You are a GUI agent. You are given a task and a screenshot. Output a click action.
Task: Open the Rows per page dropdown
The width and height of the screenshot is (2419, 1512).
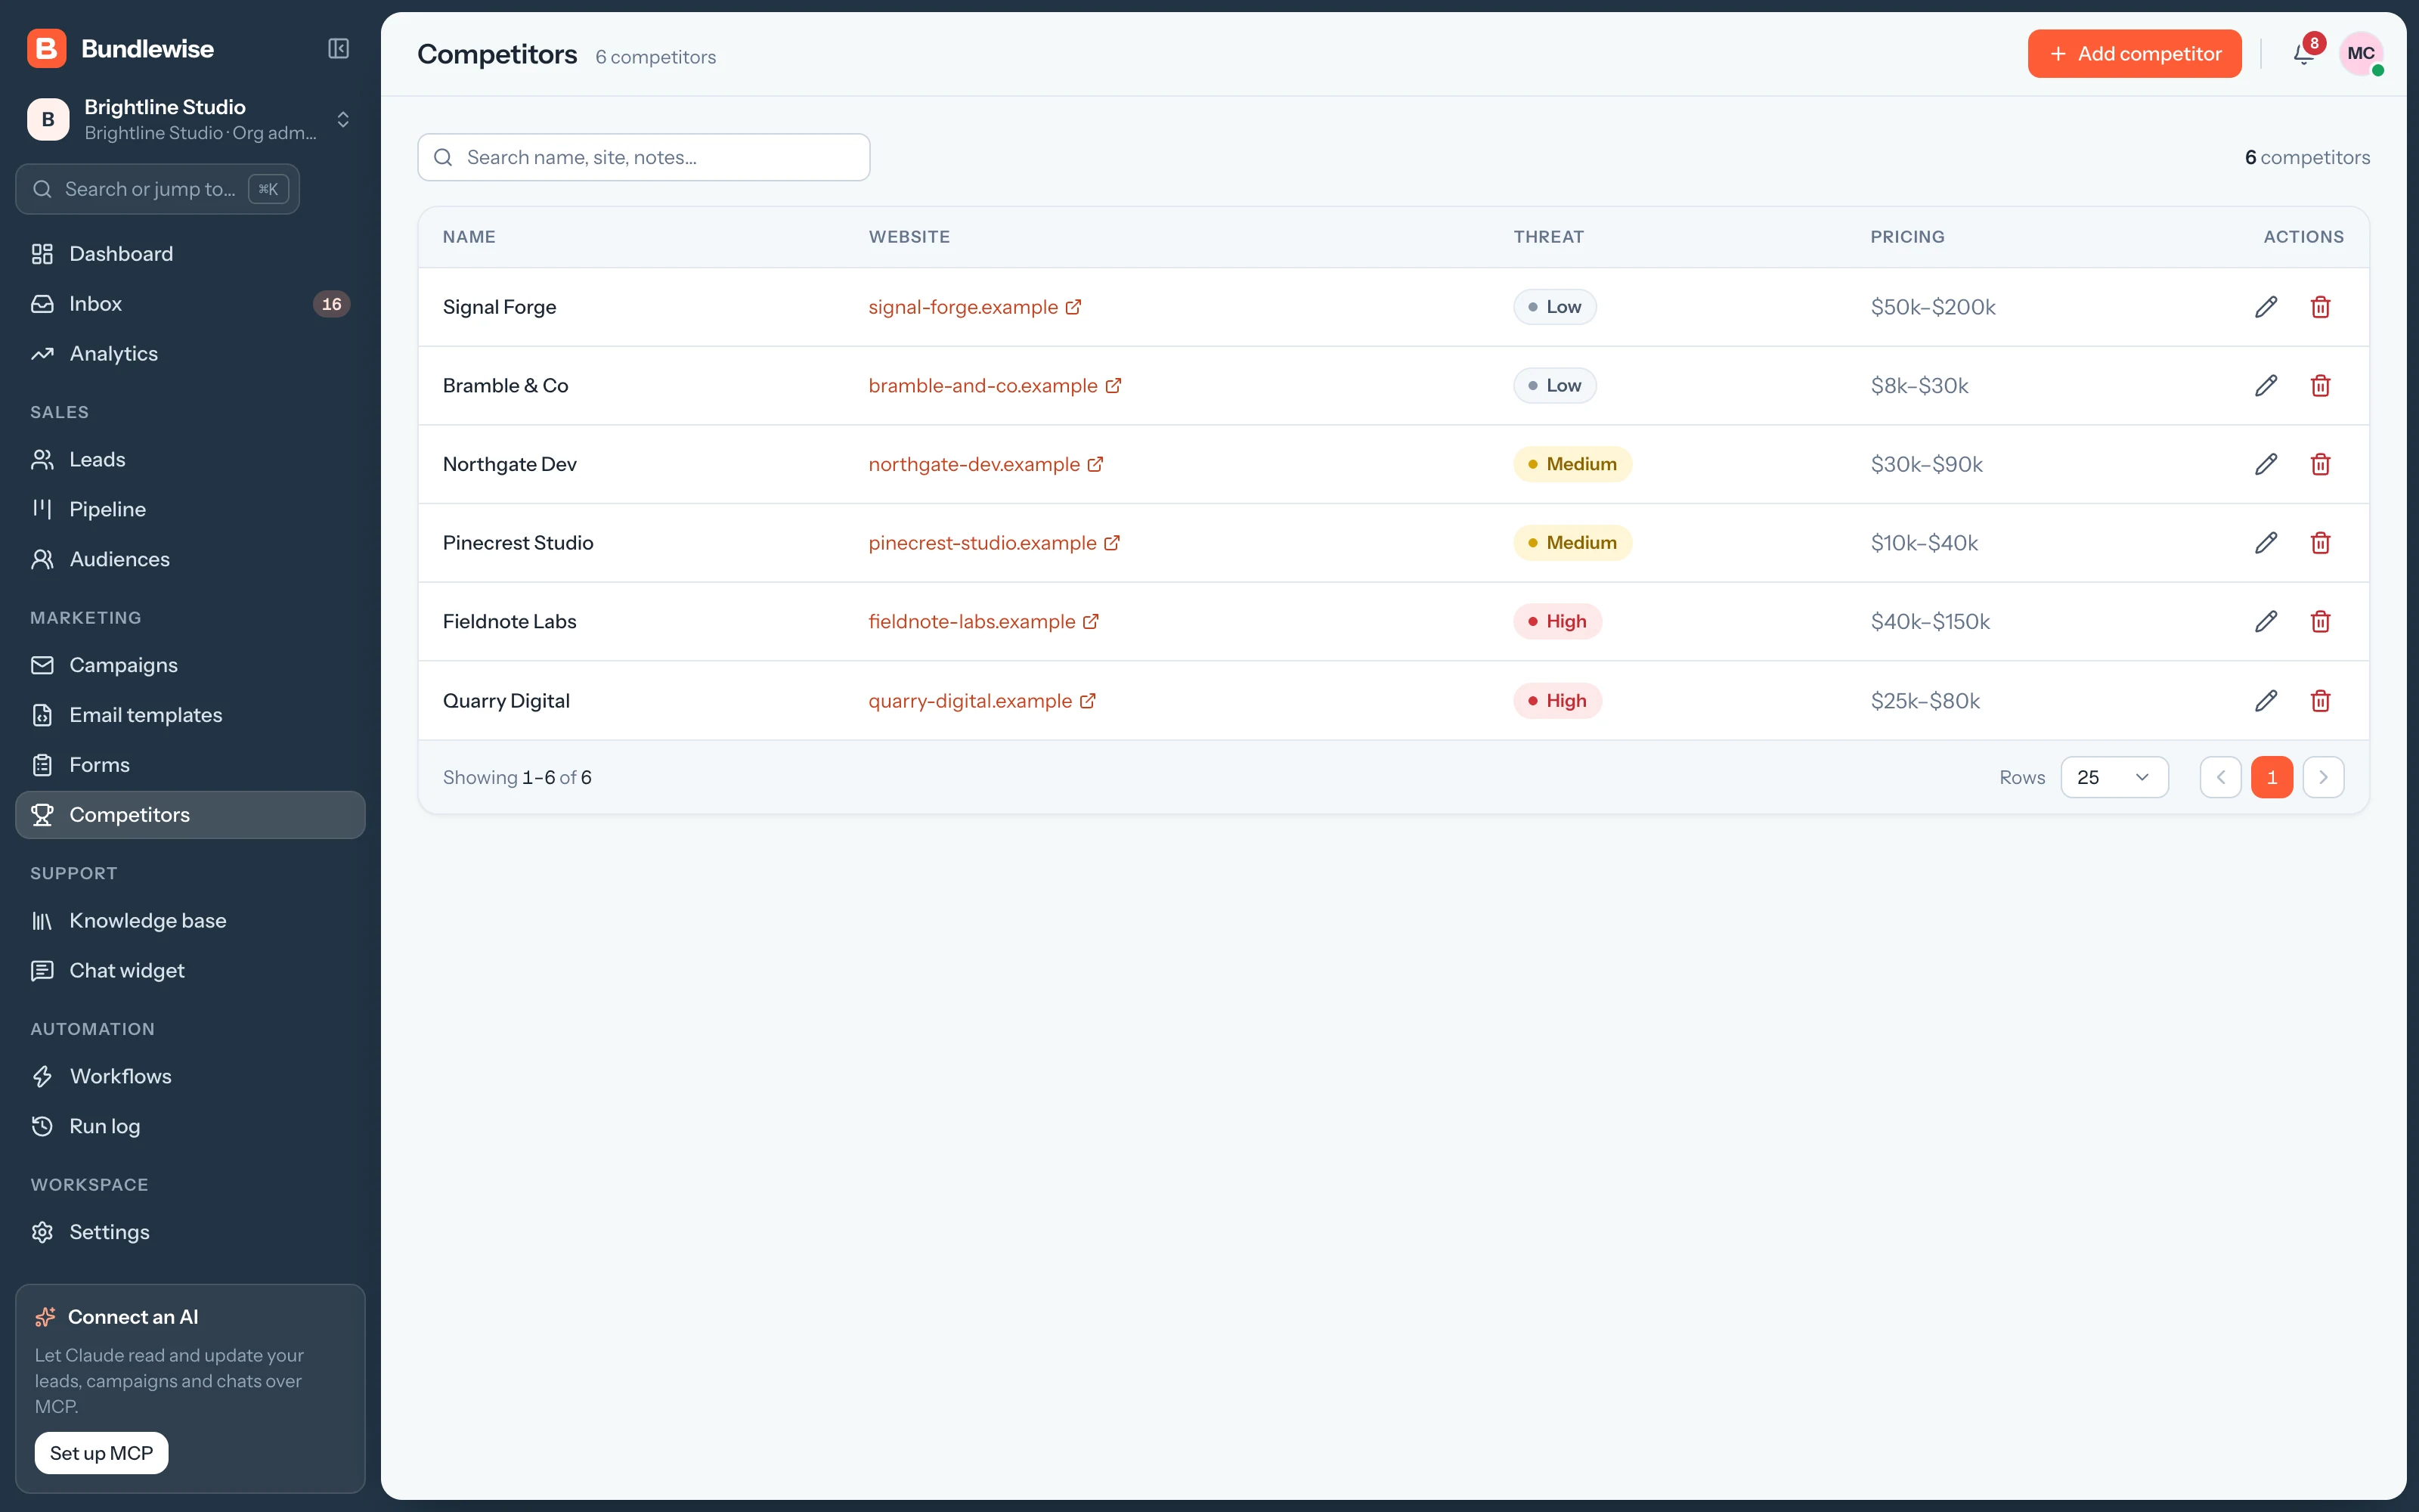[x=2114, y=777]
